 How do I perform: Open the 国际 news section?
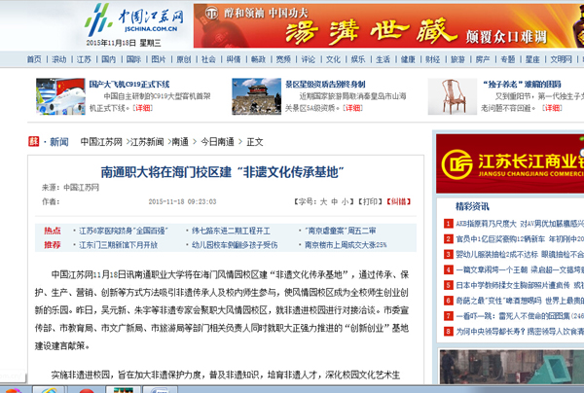tap(133, 59)
